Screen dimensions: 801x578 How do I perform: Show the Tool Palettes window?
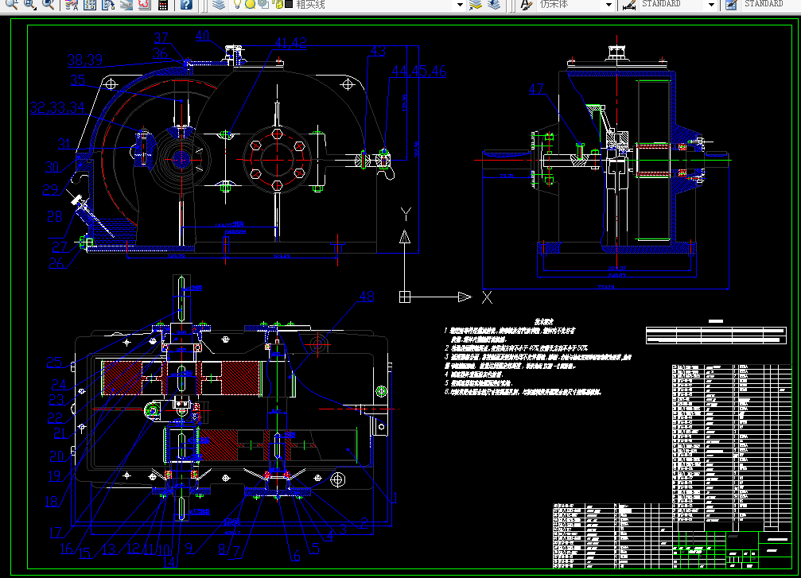[108, 5]
